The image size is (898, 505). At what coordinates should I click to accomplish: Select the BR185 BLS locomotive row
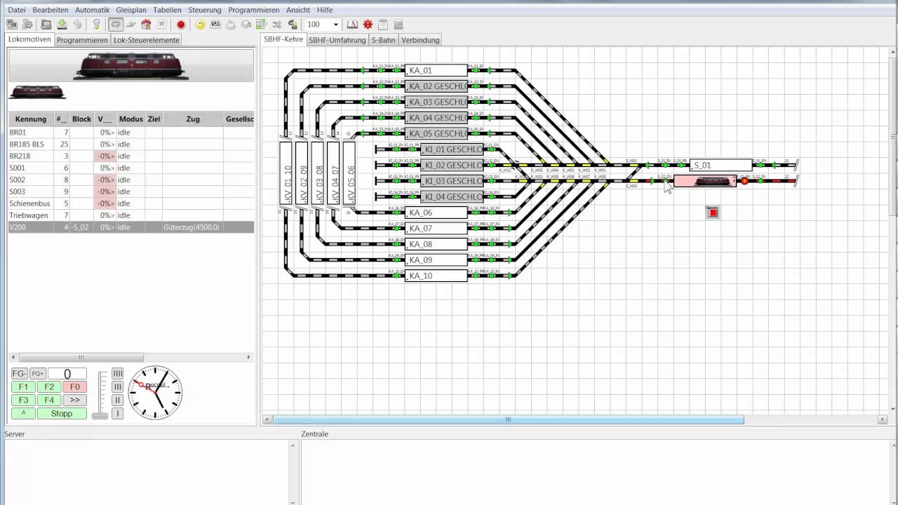click(130, 144)
